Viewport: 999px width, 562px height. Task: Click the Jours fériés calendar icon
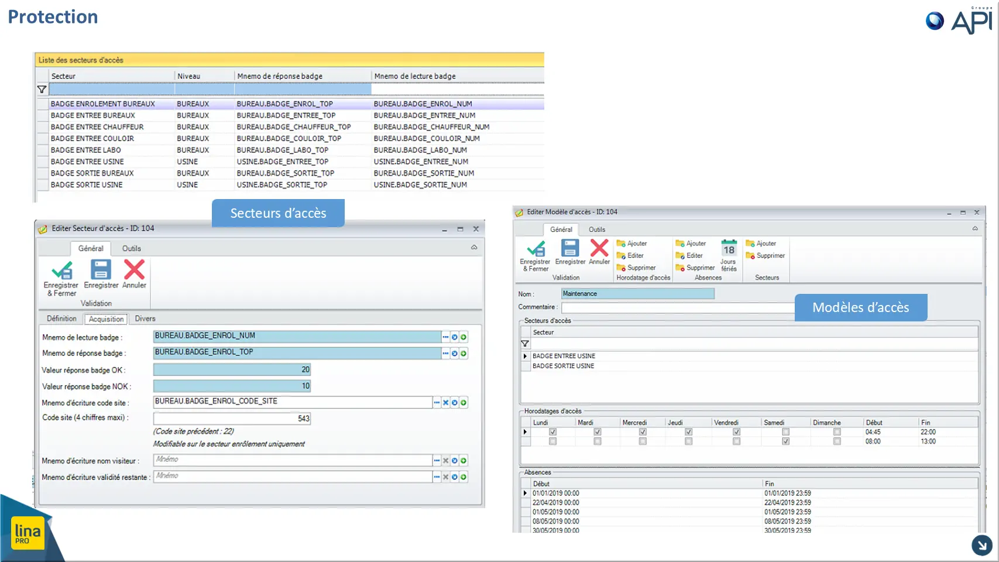coord(729,248)
